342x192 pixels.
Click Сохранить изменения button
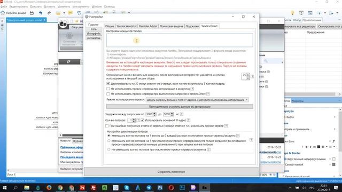coord(171,172)
